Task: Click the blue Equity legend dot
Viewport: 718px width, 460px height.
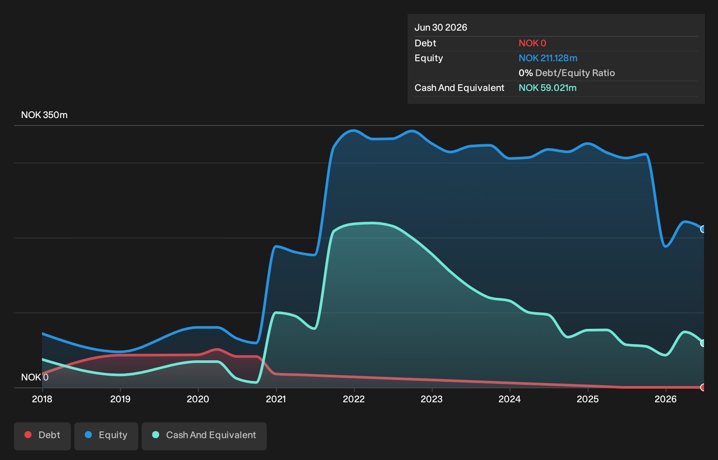Action: (88, 435)
